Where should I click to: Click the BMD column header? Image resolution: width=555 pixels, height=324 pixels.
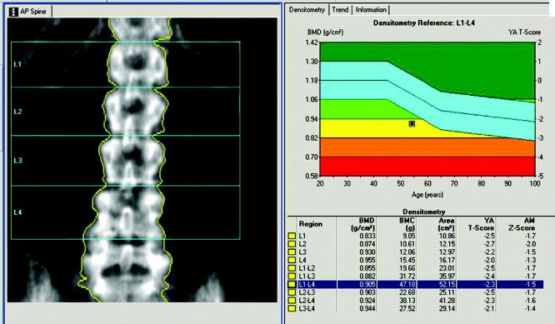point(362,224)
